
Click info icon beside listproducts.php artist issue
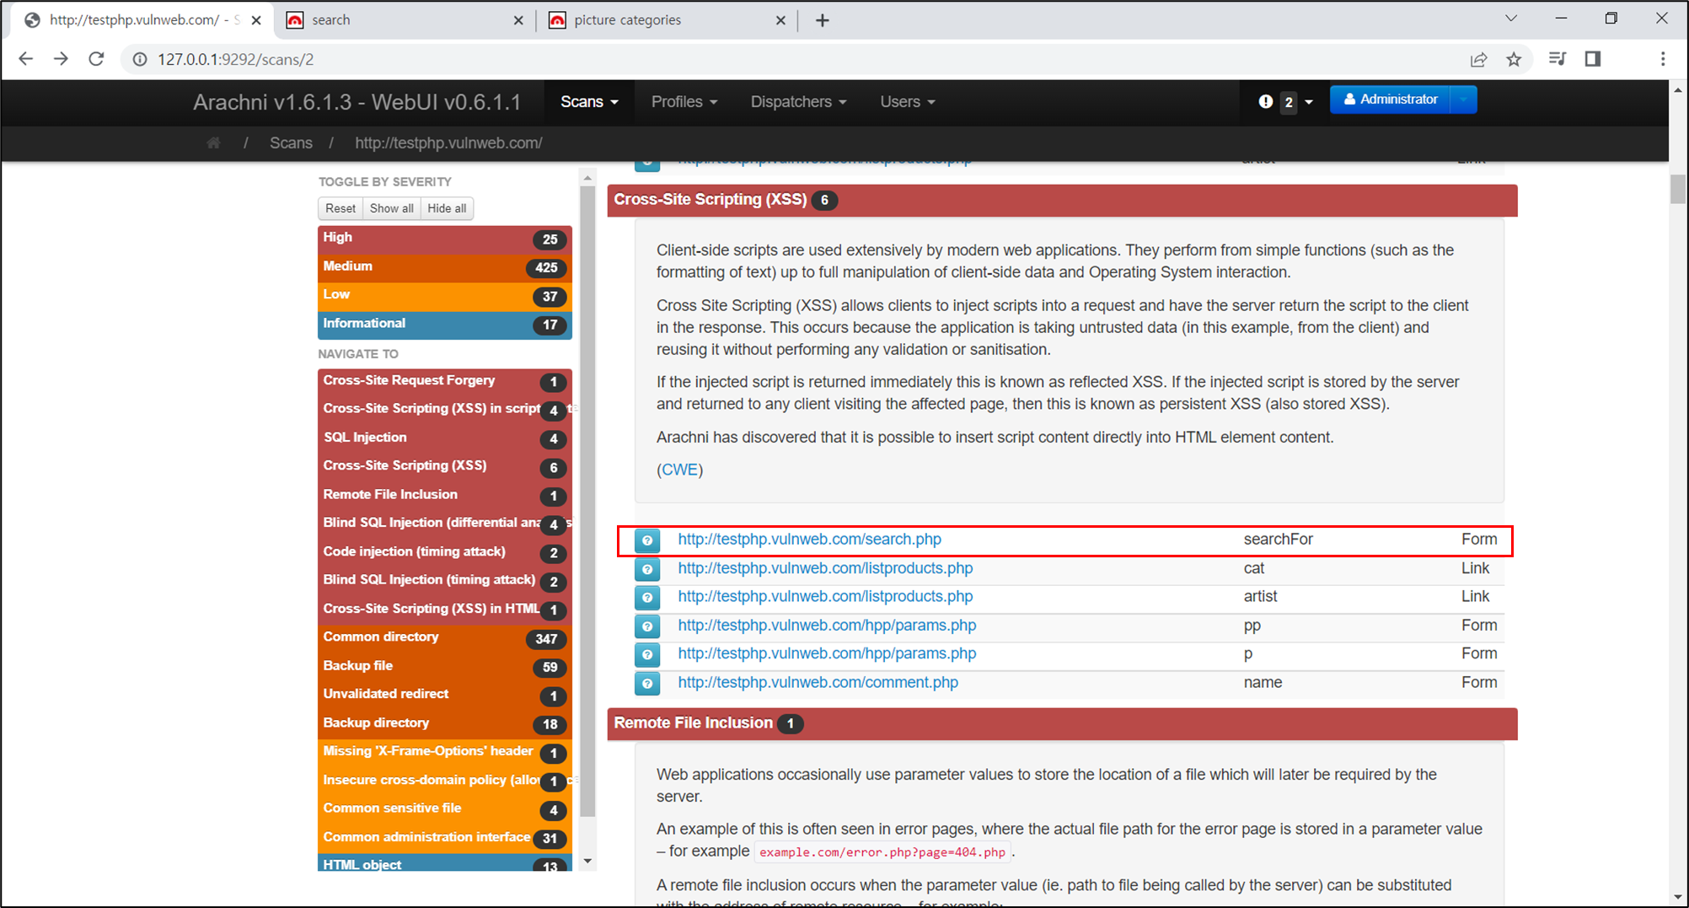(647, 598)
